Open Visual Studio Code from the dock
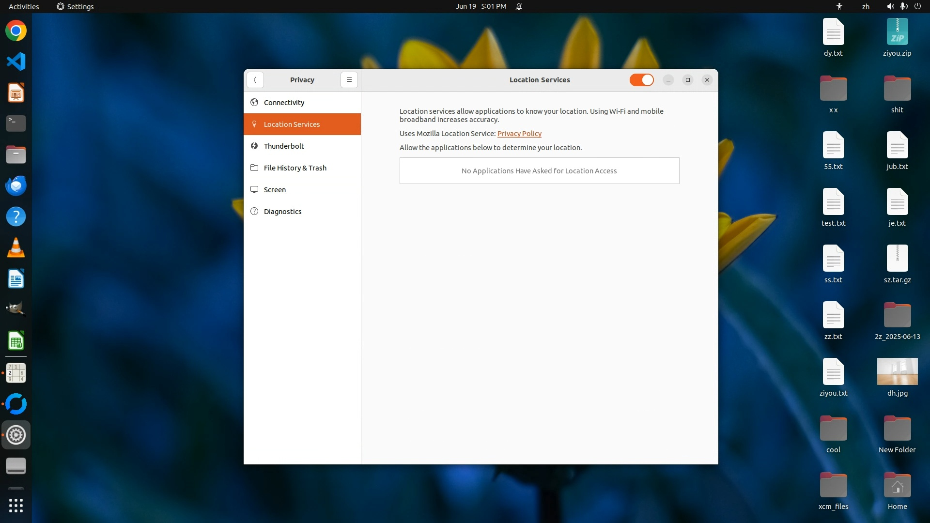 pos(16,62)
